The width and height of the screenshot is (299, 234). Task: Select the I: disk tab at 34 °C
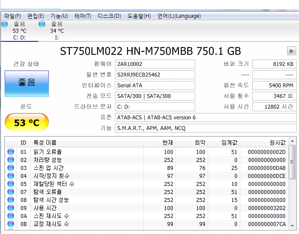pos(57,31)
